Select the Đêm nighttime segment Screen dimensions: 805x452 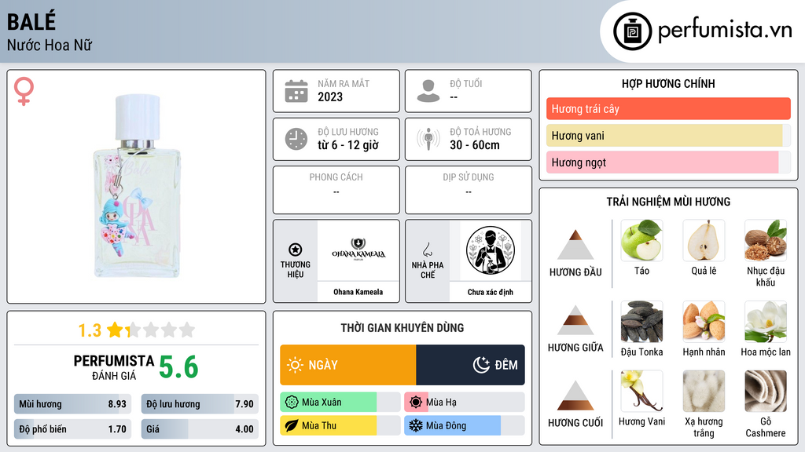coord(470,365)
